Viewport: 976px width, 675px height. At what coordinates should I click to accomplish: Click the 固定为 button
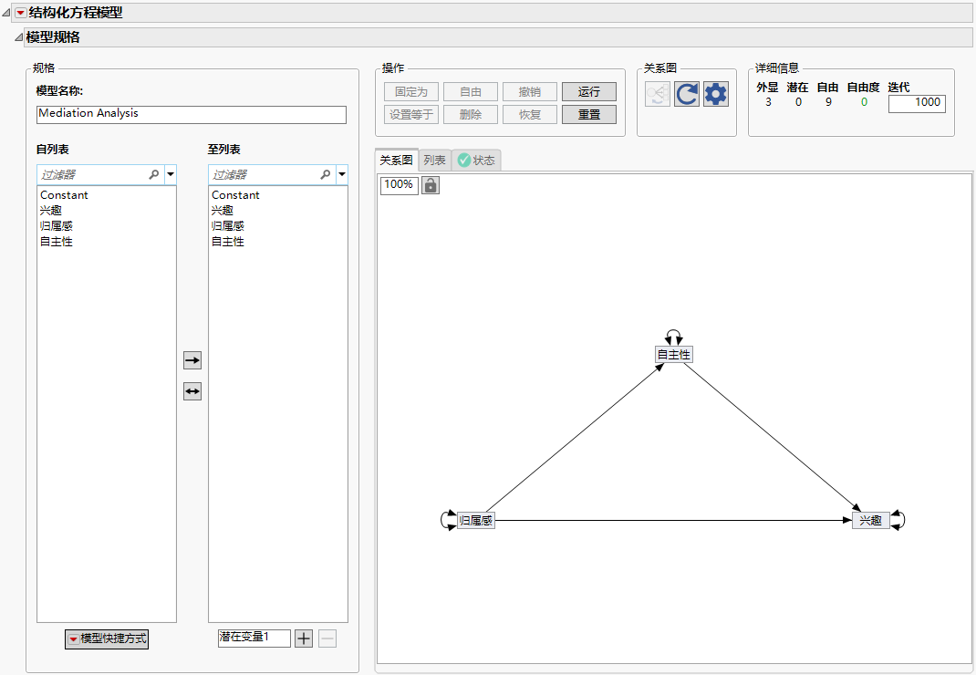(410, 92)
